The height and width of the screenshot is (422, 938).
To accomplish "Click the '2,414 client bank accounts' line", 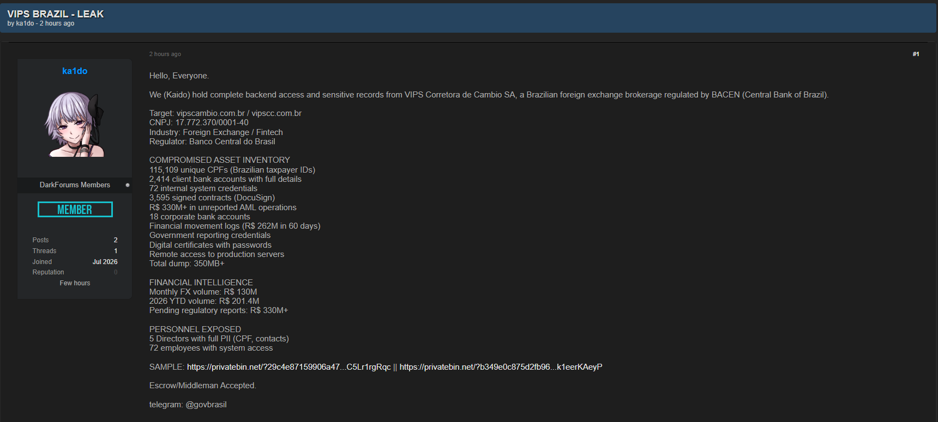I will pos(225,179).
